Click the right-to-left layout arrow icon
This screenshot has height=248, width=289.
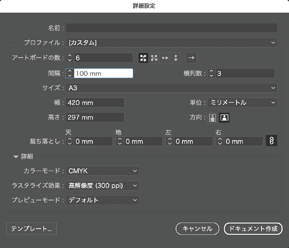pyautogui.click(x=191, y=58)
